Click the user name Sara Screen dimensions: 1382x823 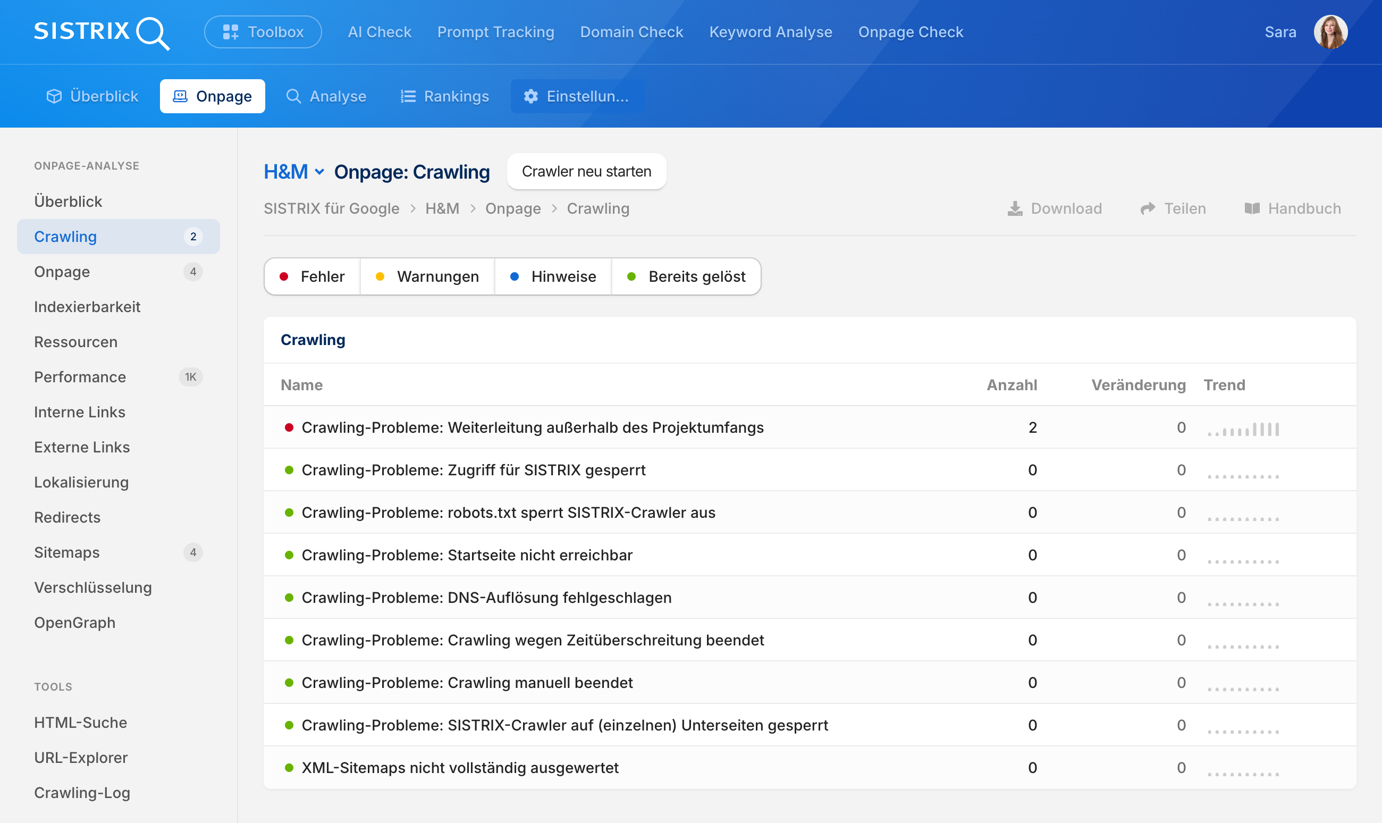pyautogui.click(x=1280, y=32)
